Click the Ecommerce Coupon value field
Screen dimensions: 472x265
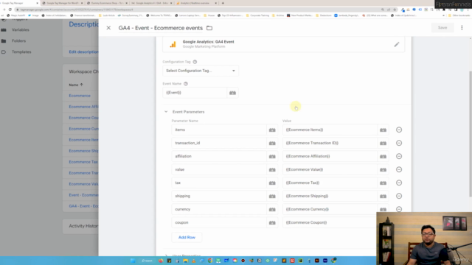click(330, 222)
